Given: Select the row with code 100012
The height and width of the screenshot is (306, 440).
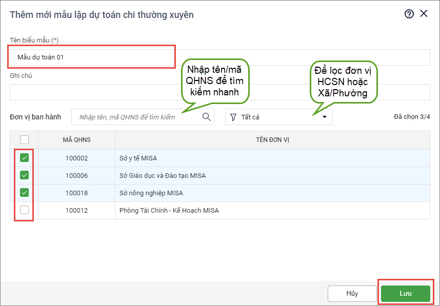Looking at the screenshot, I should click(76, 210).
